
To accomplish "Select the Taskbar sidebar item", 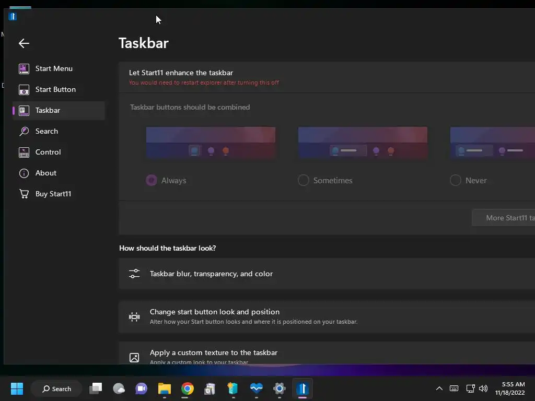I will (59, 111).
